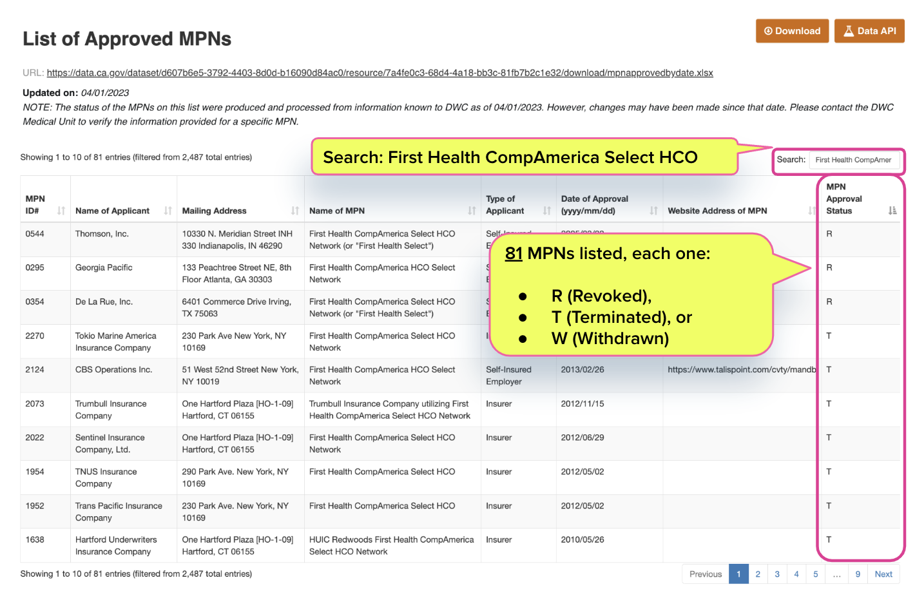Go to the Previous page
Image resolution: width=915 pixels, height=598 pixels.
(x=706, y=574)
